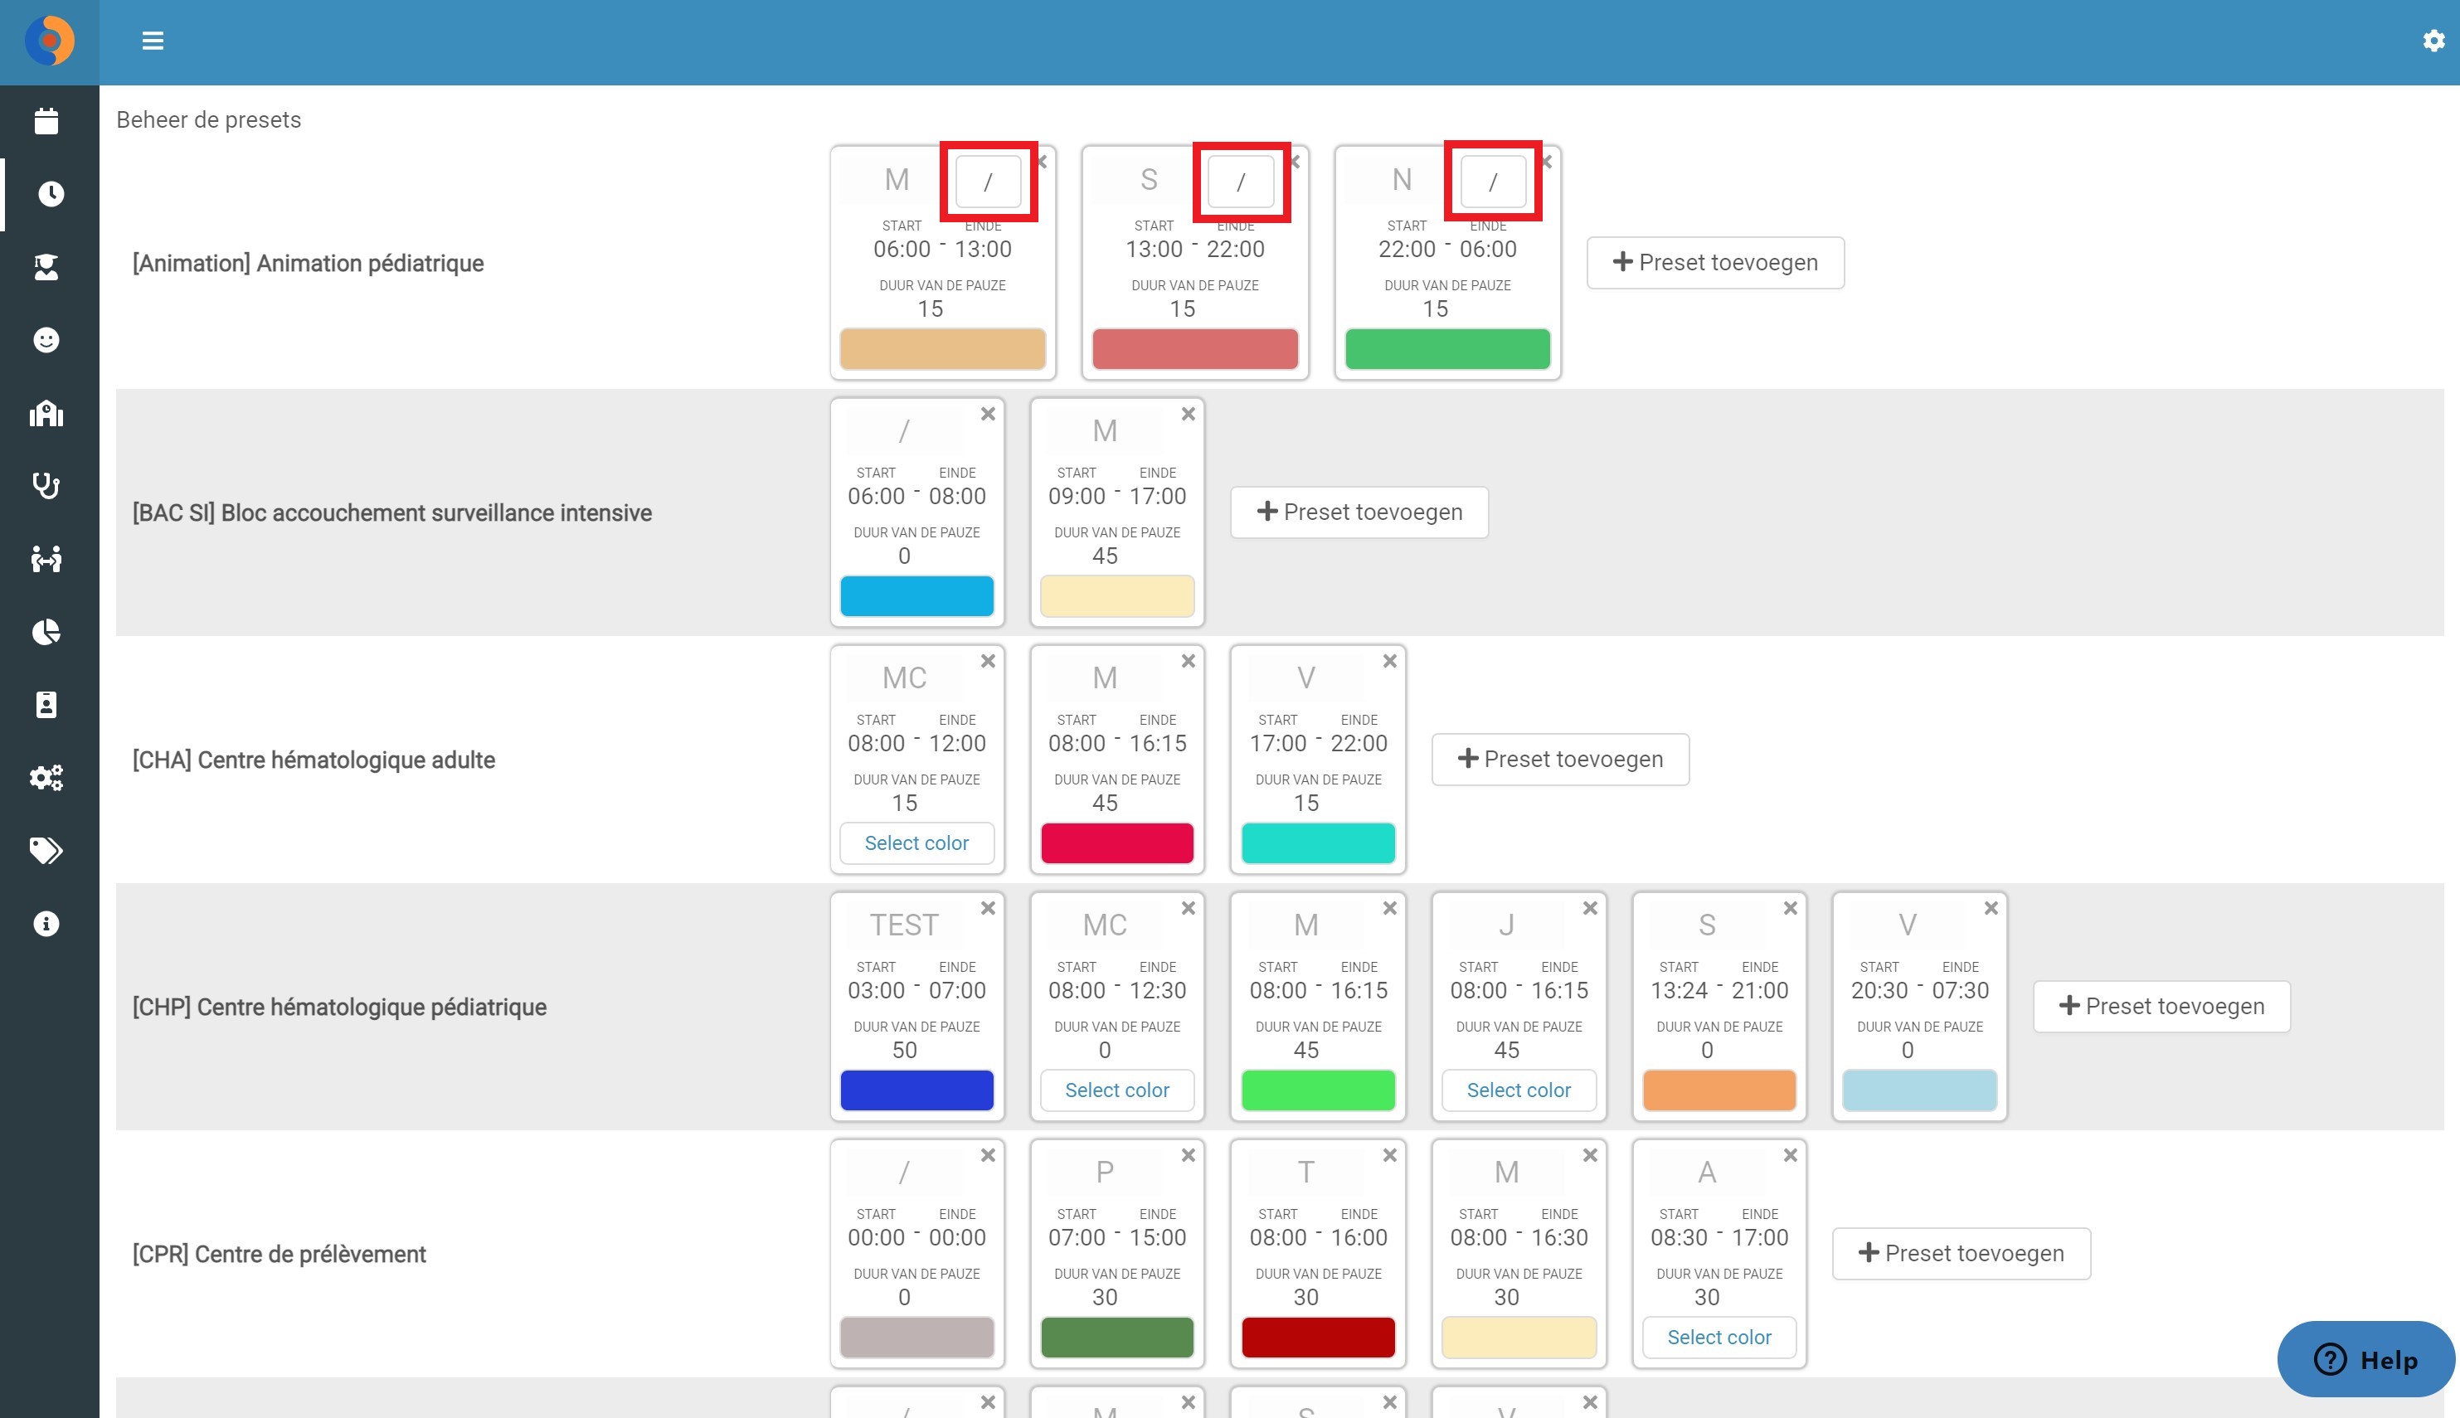Open the gears configuration icon in the sidebar
The height and width of the screenshot is (1418, 2460).
coord(46,777)
